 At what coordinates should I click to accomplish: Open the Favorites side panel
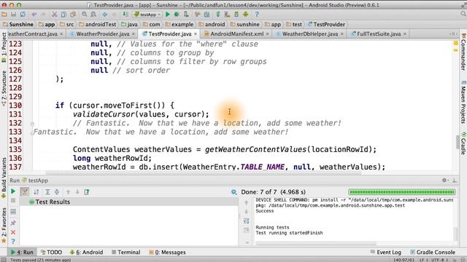tap(4, 225)
